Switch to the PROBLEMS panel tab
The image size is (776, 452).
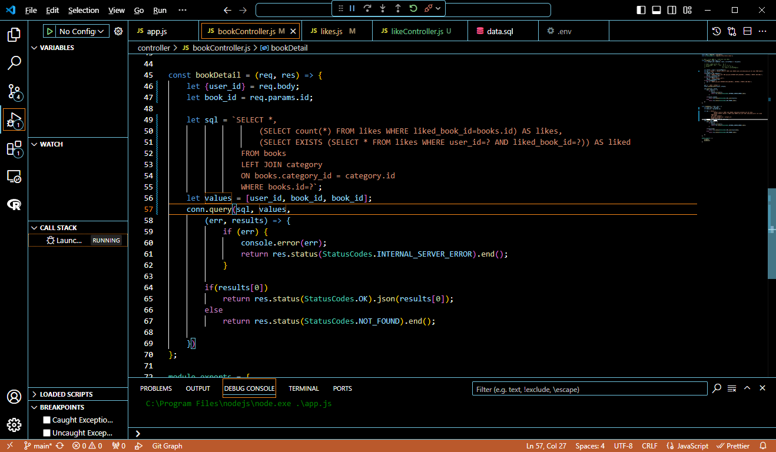click(156, 388)
